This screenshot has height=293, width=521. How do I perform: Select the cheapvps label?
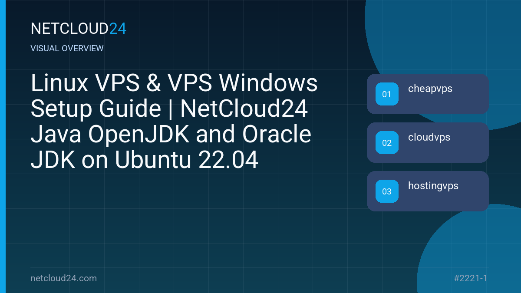click(x=430, y=89)
